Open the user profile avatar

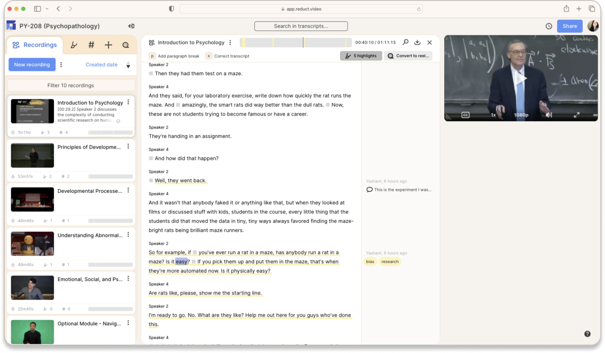pyautogui.click(x=593, y=26)
